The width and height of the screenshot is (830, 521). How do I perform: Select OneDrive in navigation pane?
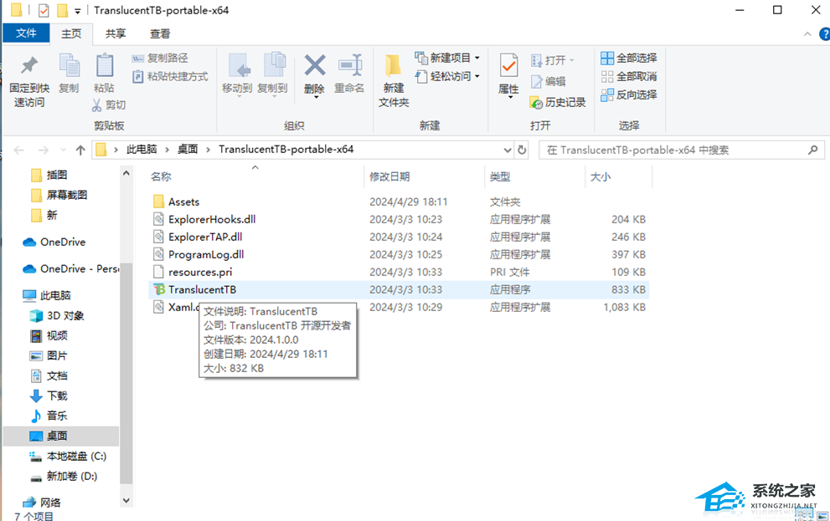click(x=63, y=242)
